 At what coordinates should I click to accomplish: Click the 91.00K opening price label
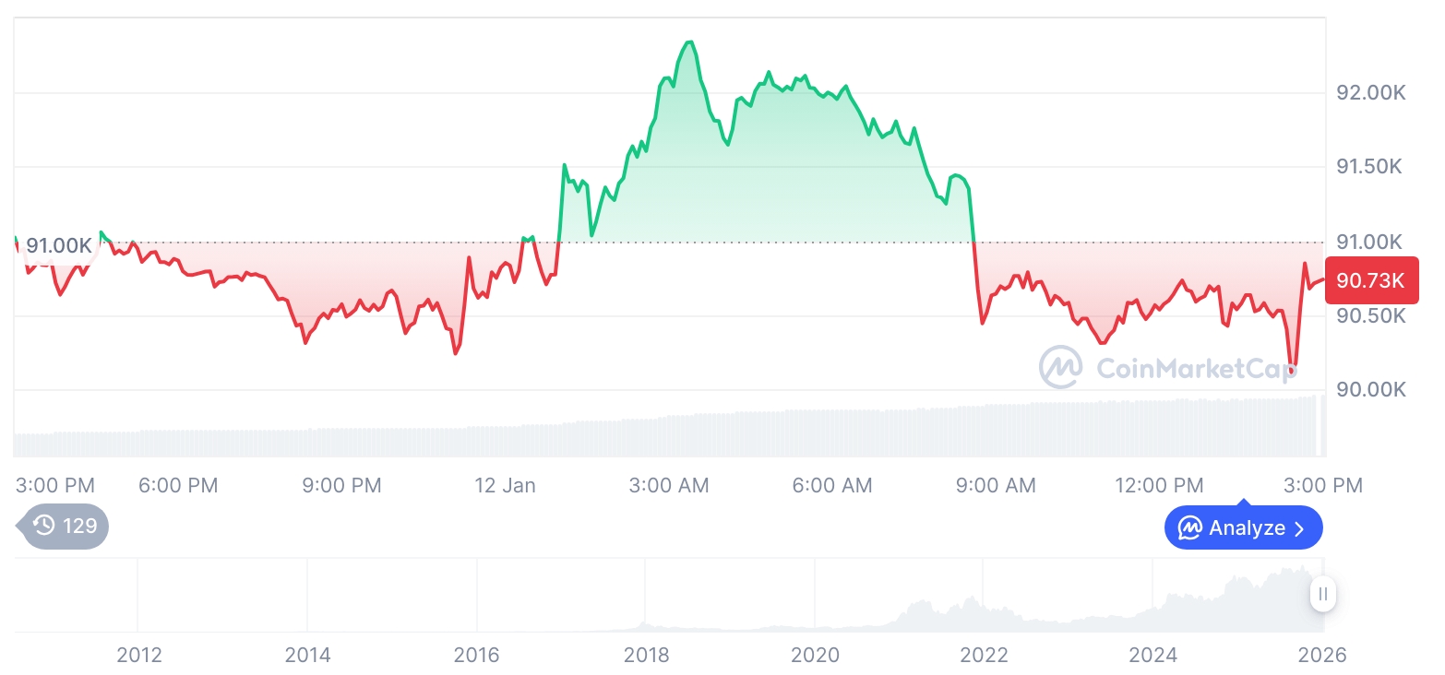pos(58,246)
